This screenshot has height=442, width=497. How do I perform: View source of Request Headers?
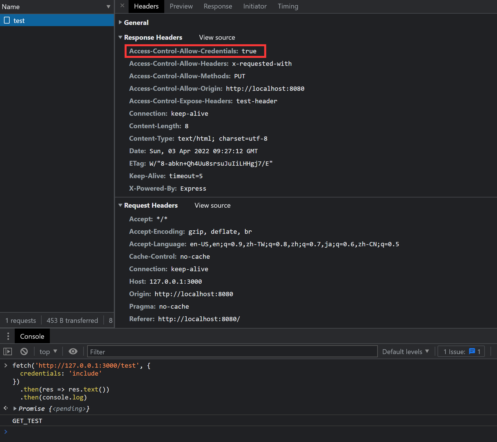click(x=212, y=205)
